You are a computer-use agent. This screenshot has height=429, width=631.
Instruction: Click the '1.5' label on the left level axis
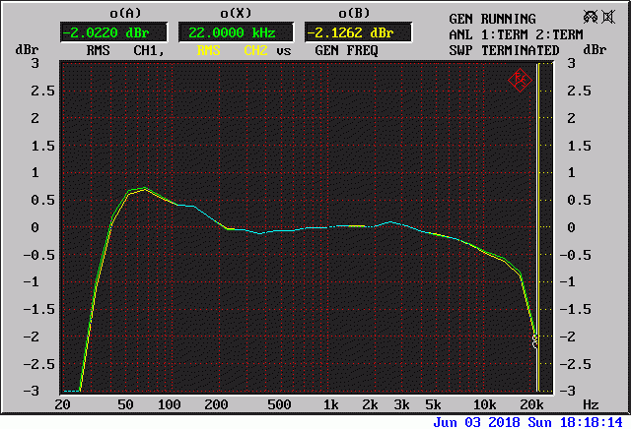(42, 146)
